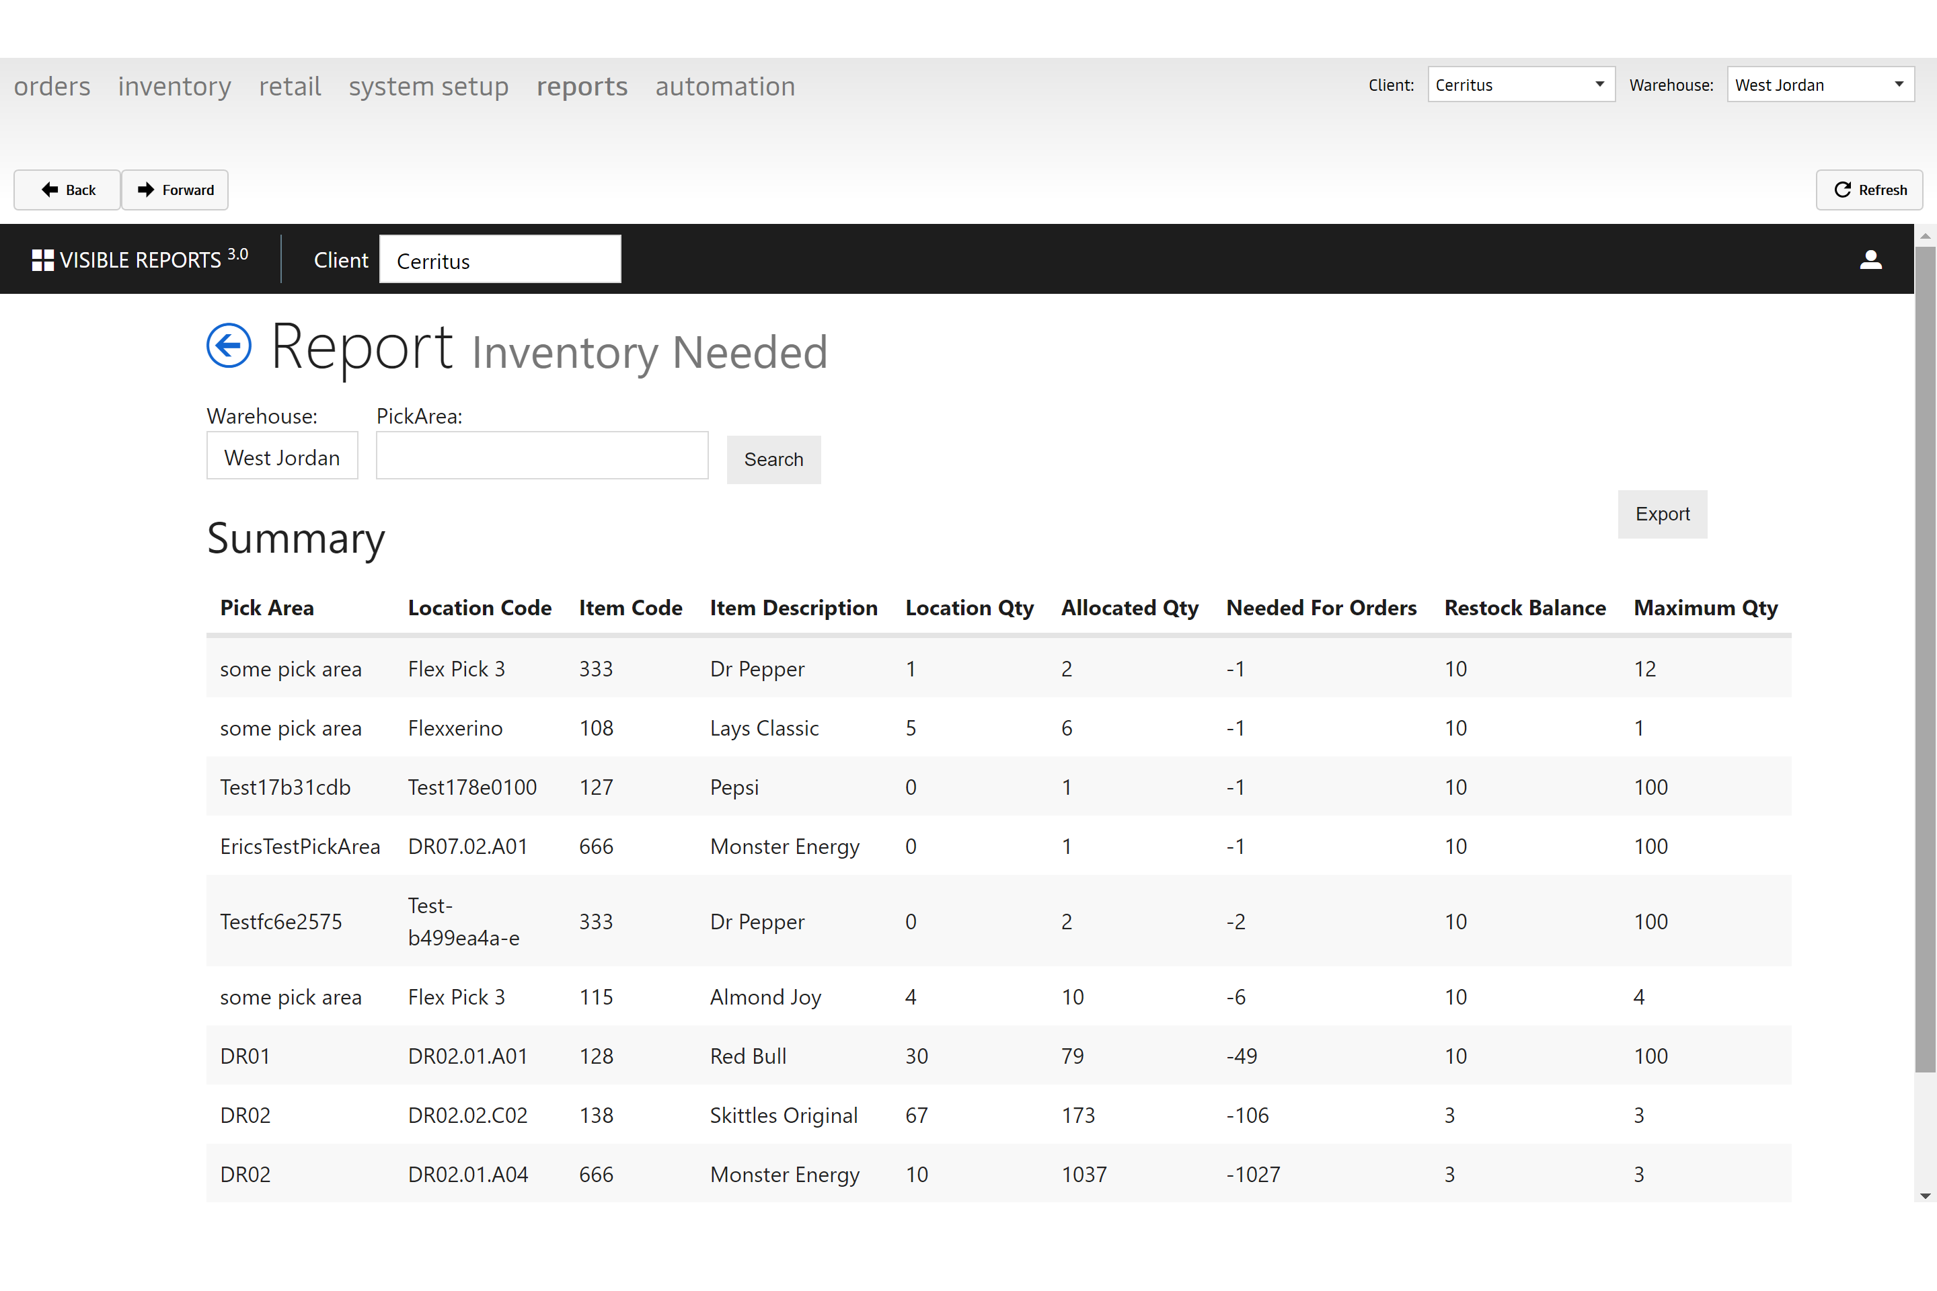Open the Client dropdown in top bar
Viewport: 1937px width, 1291px height.
point(1521,83)
